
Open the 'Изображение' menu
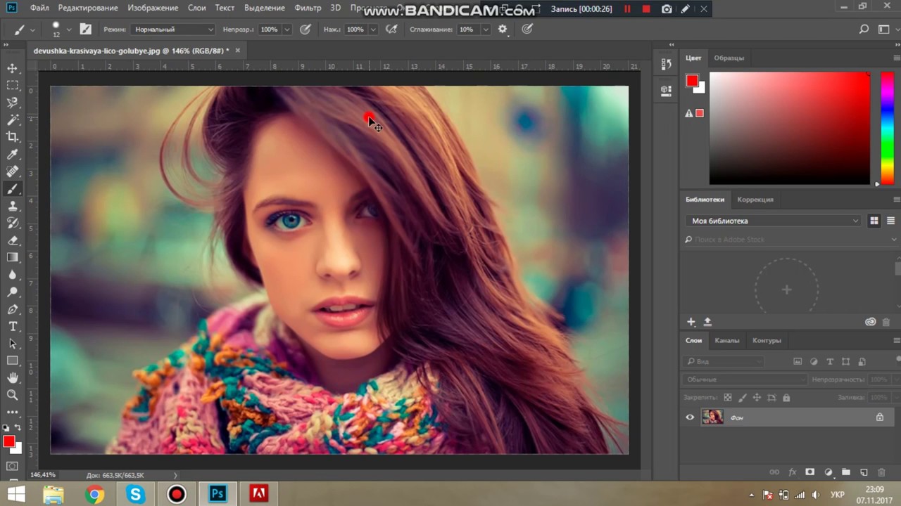pyautogui.click(x=153, y=8)
